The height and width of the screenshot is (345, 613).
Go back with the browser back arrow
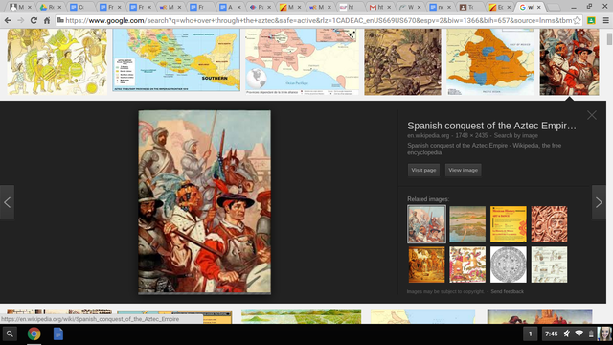click(x=8, y=20)
